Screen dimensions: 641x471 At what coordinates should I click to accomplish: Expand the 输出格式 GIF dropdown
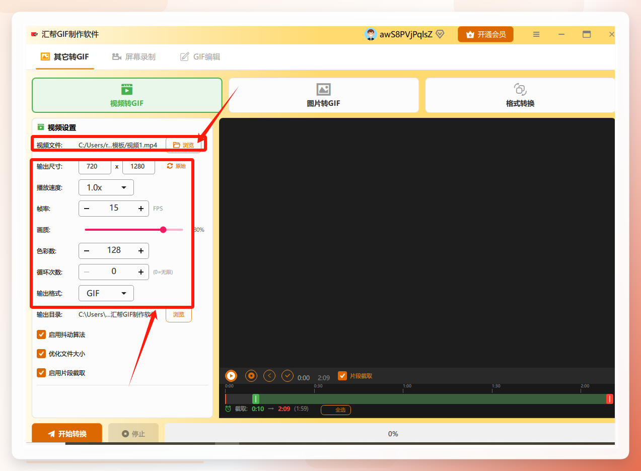pos(106,293)
